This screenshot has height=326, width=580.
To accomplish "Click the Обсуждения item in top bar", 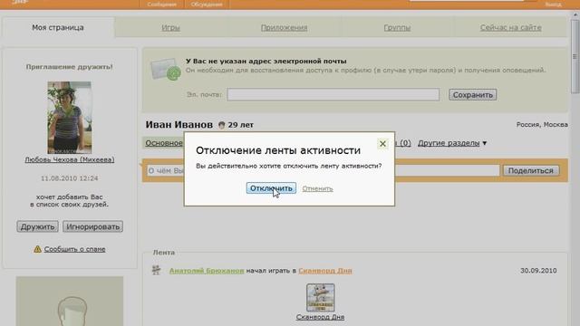I will (x=207, y=5).
